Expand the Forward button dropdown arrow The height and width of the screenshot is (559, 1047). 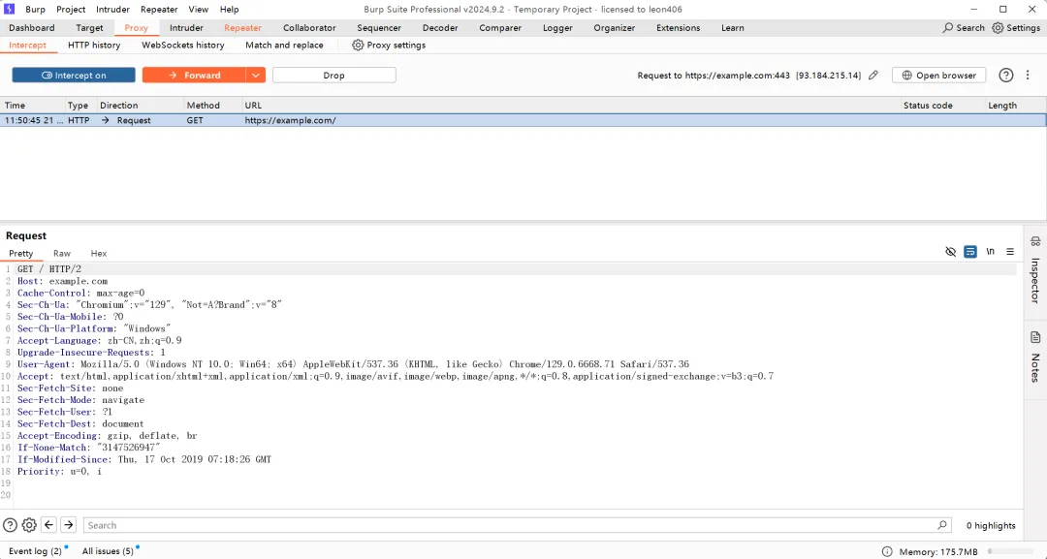(256, 76)
